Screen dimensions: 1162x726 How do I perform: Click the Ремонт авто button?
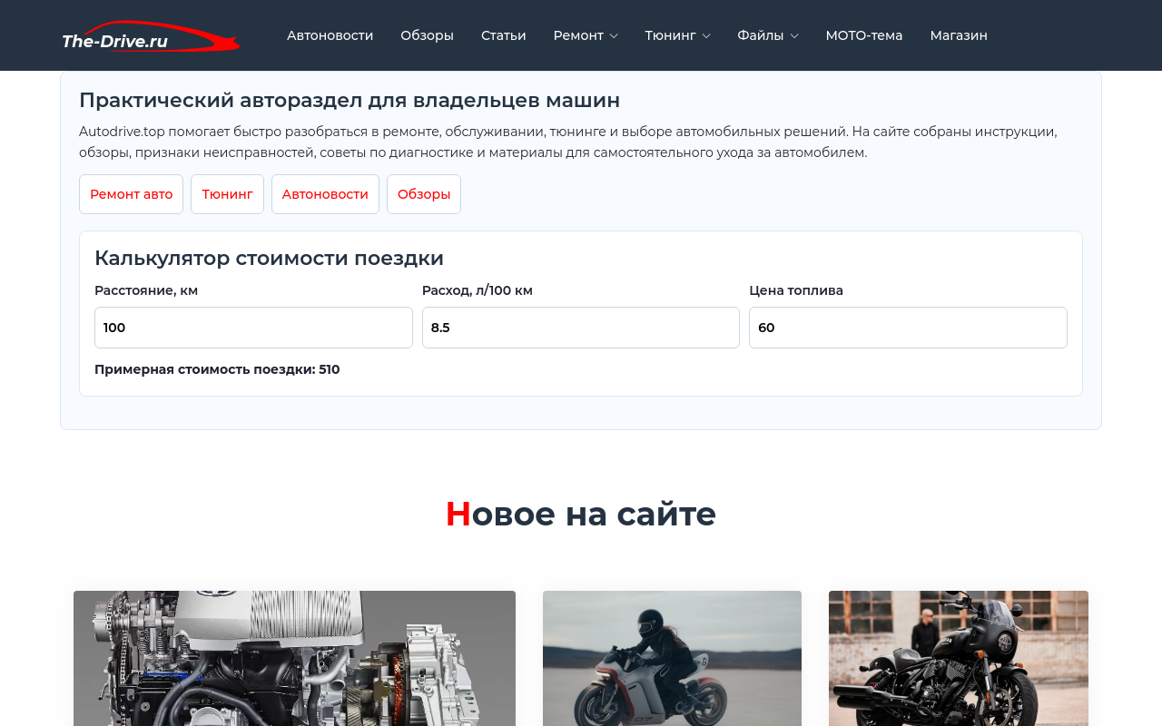point(131,194)
